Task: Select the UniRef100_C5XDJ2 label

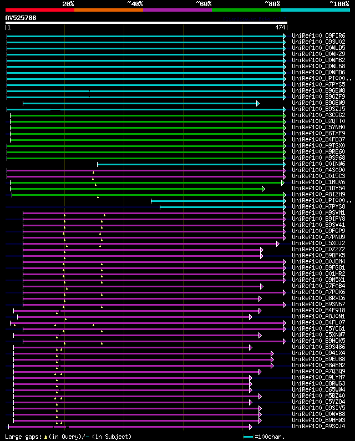Action: pyautogui.click(x=318, y=244)
